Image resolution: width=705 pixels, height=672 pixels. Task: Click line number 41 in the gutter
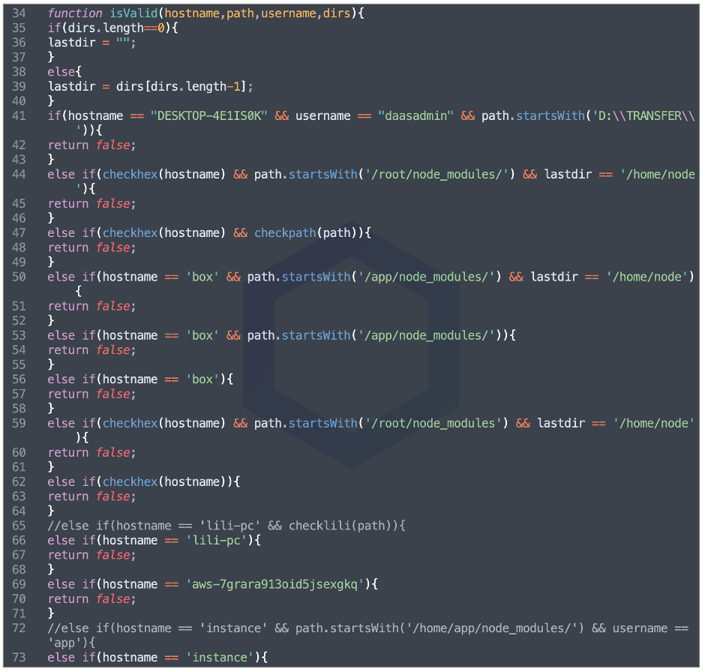pos(19,116)
